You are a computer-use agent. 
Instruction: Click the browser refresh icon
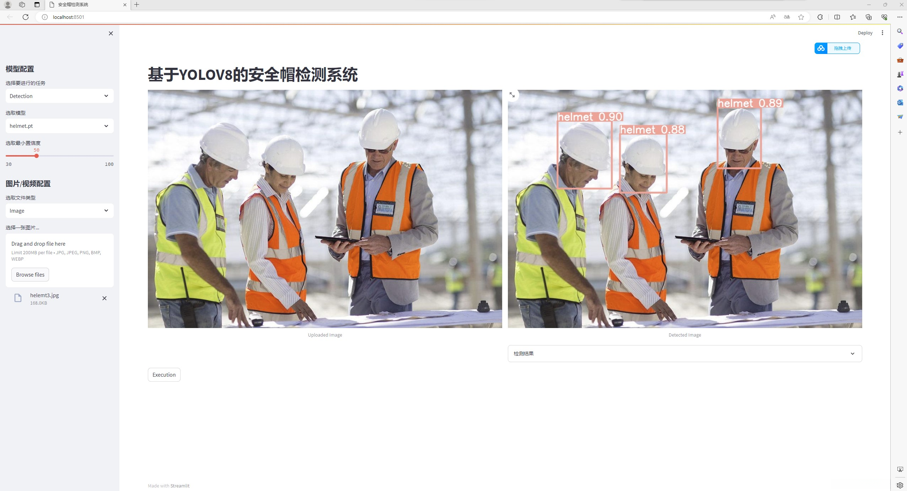pos(26,17)
